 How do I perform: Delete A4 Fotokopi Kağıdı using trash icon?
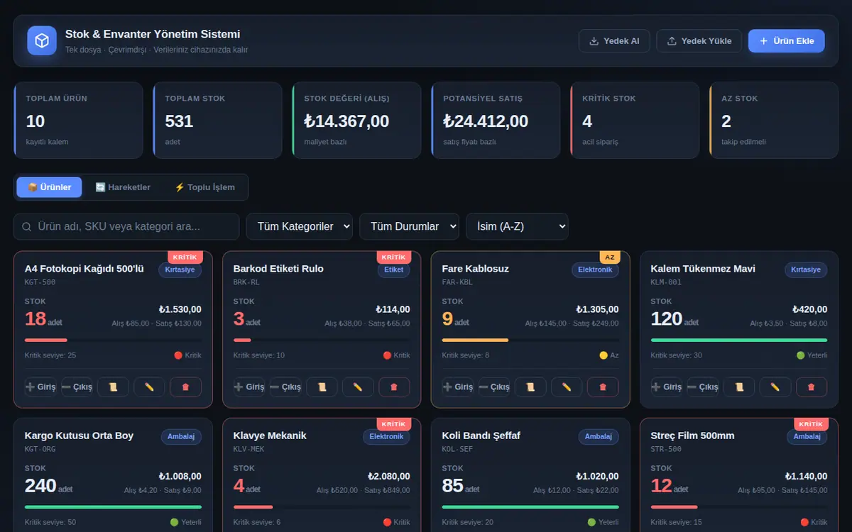(x=185, y=387)
